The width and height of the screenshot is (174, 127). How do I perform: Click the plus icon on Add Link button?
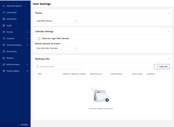pyautogui.click(x=157, y=67)
